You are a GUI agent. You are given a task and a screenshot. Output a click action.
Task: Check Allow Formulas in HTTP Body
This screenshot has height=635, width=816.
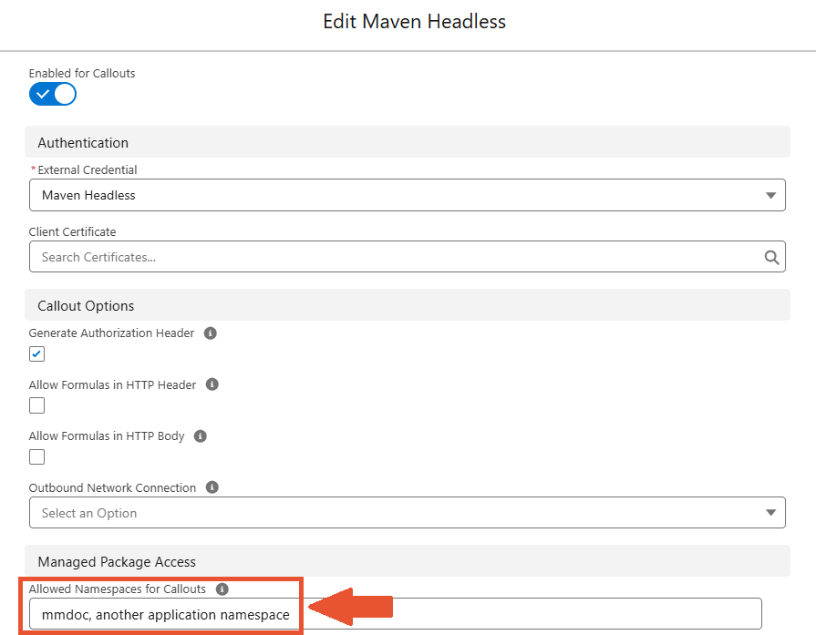tap(37, 457)
